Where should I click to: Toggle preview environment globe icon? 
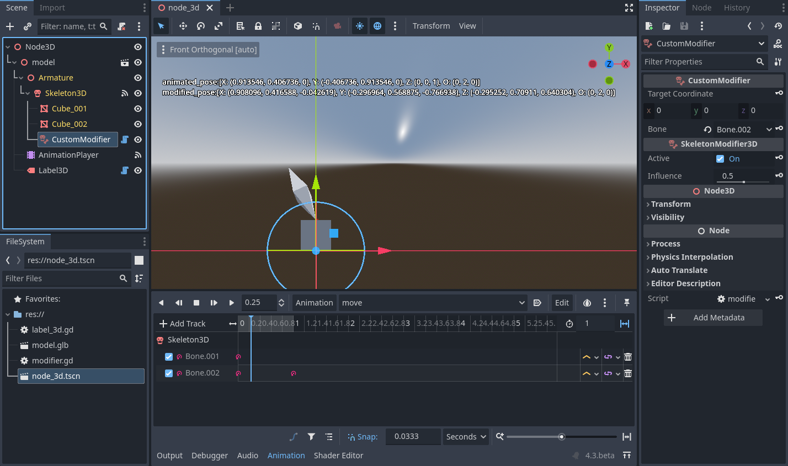tap(377, 26)
